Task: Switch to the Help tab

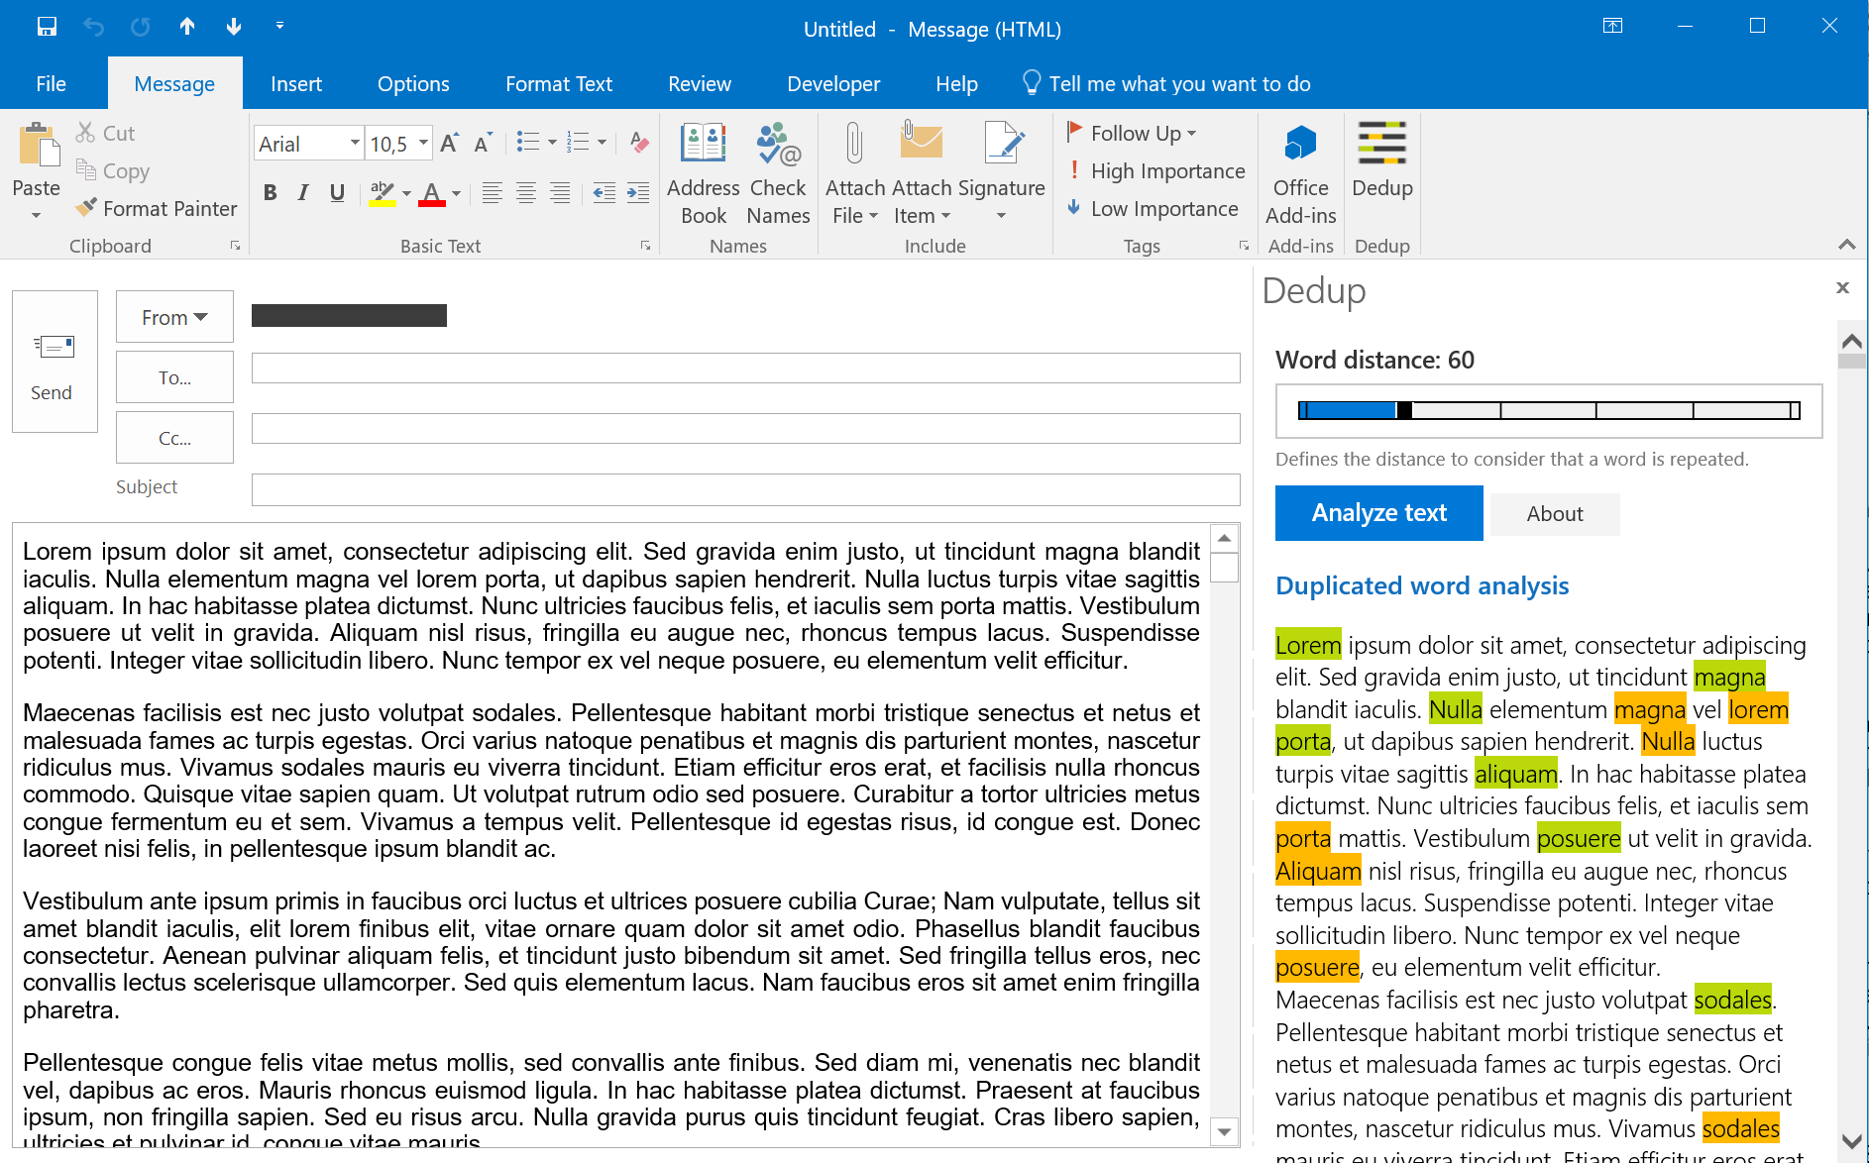Action: (956, 84)
